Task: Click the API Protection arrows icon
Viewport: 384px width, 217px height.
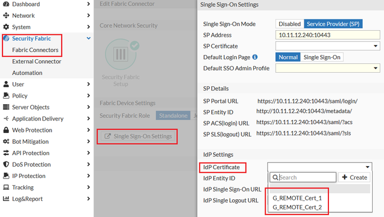Action: click(x=6, y=153)
